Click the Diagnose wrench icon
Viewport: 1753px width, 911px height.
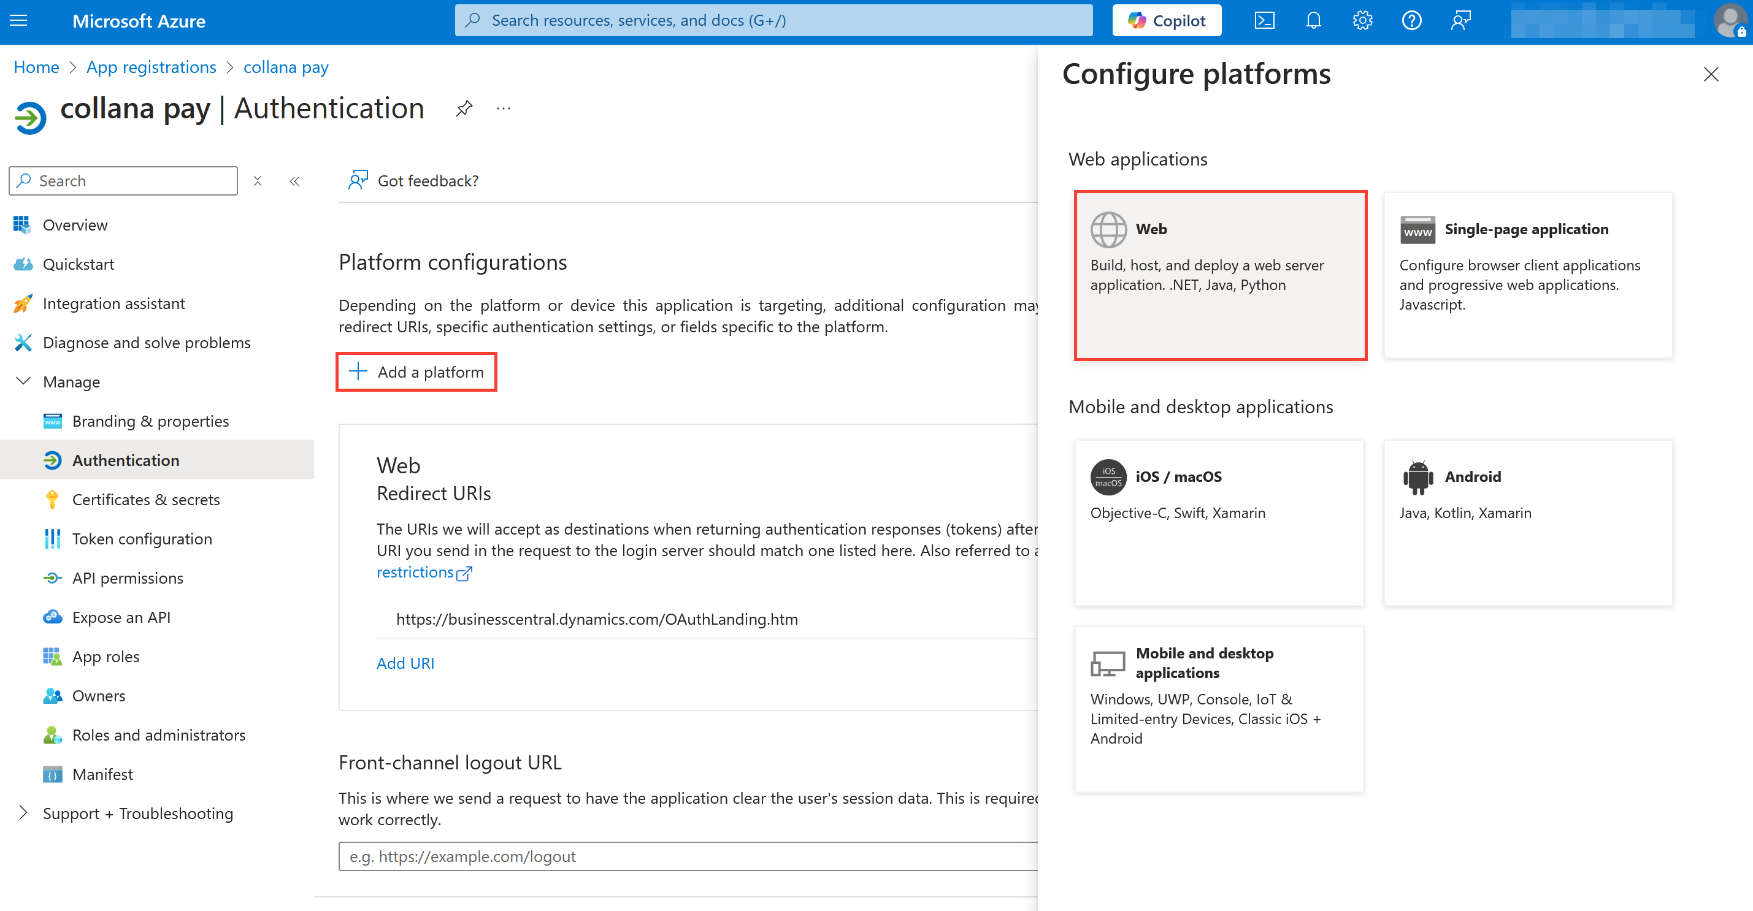[x=23, y=342]
